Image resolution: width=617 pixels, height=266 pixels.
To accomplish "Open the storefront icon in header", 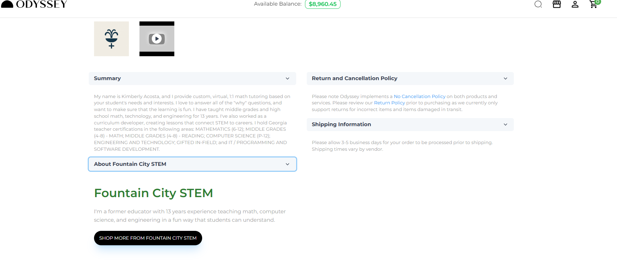I will pyautogui.click(x=557, y=4).
